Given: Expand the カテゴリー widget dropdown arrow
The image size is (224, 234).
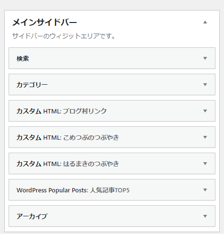Looking at the screenshot, I should 205,85.
